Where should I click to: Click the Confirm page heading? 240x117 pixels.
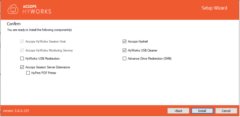[14, 24]
